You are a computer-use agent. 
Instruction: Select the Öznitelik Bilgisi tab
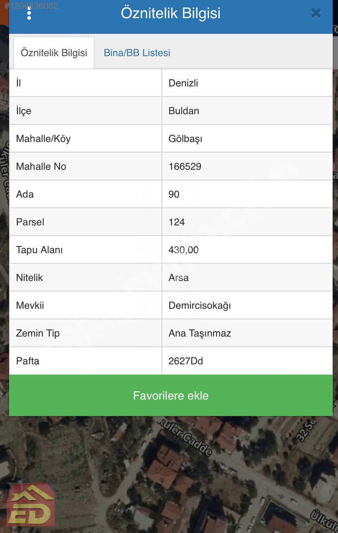(x=54, y=52)
